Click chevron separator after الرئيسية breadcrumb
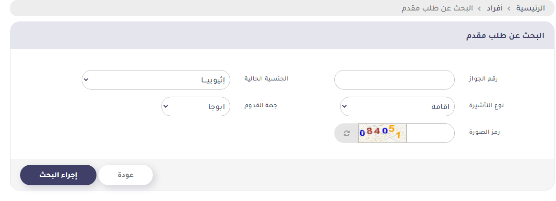The height and width of the screenshot is (201, 556). [509, 9]
